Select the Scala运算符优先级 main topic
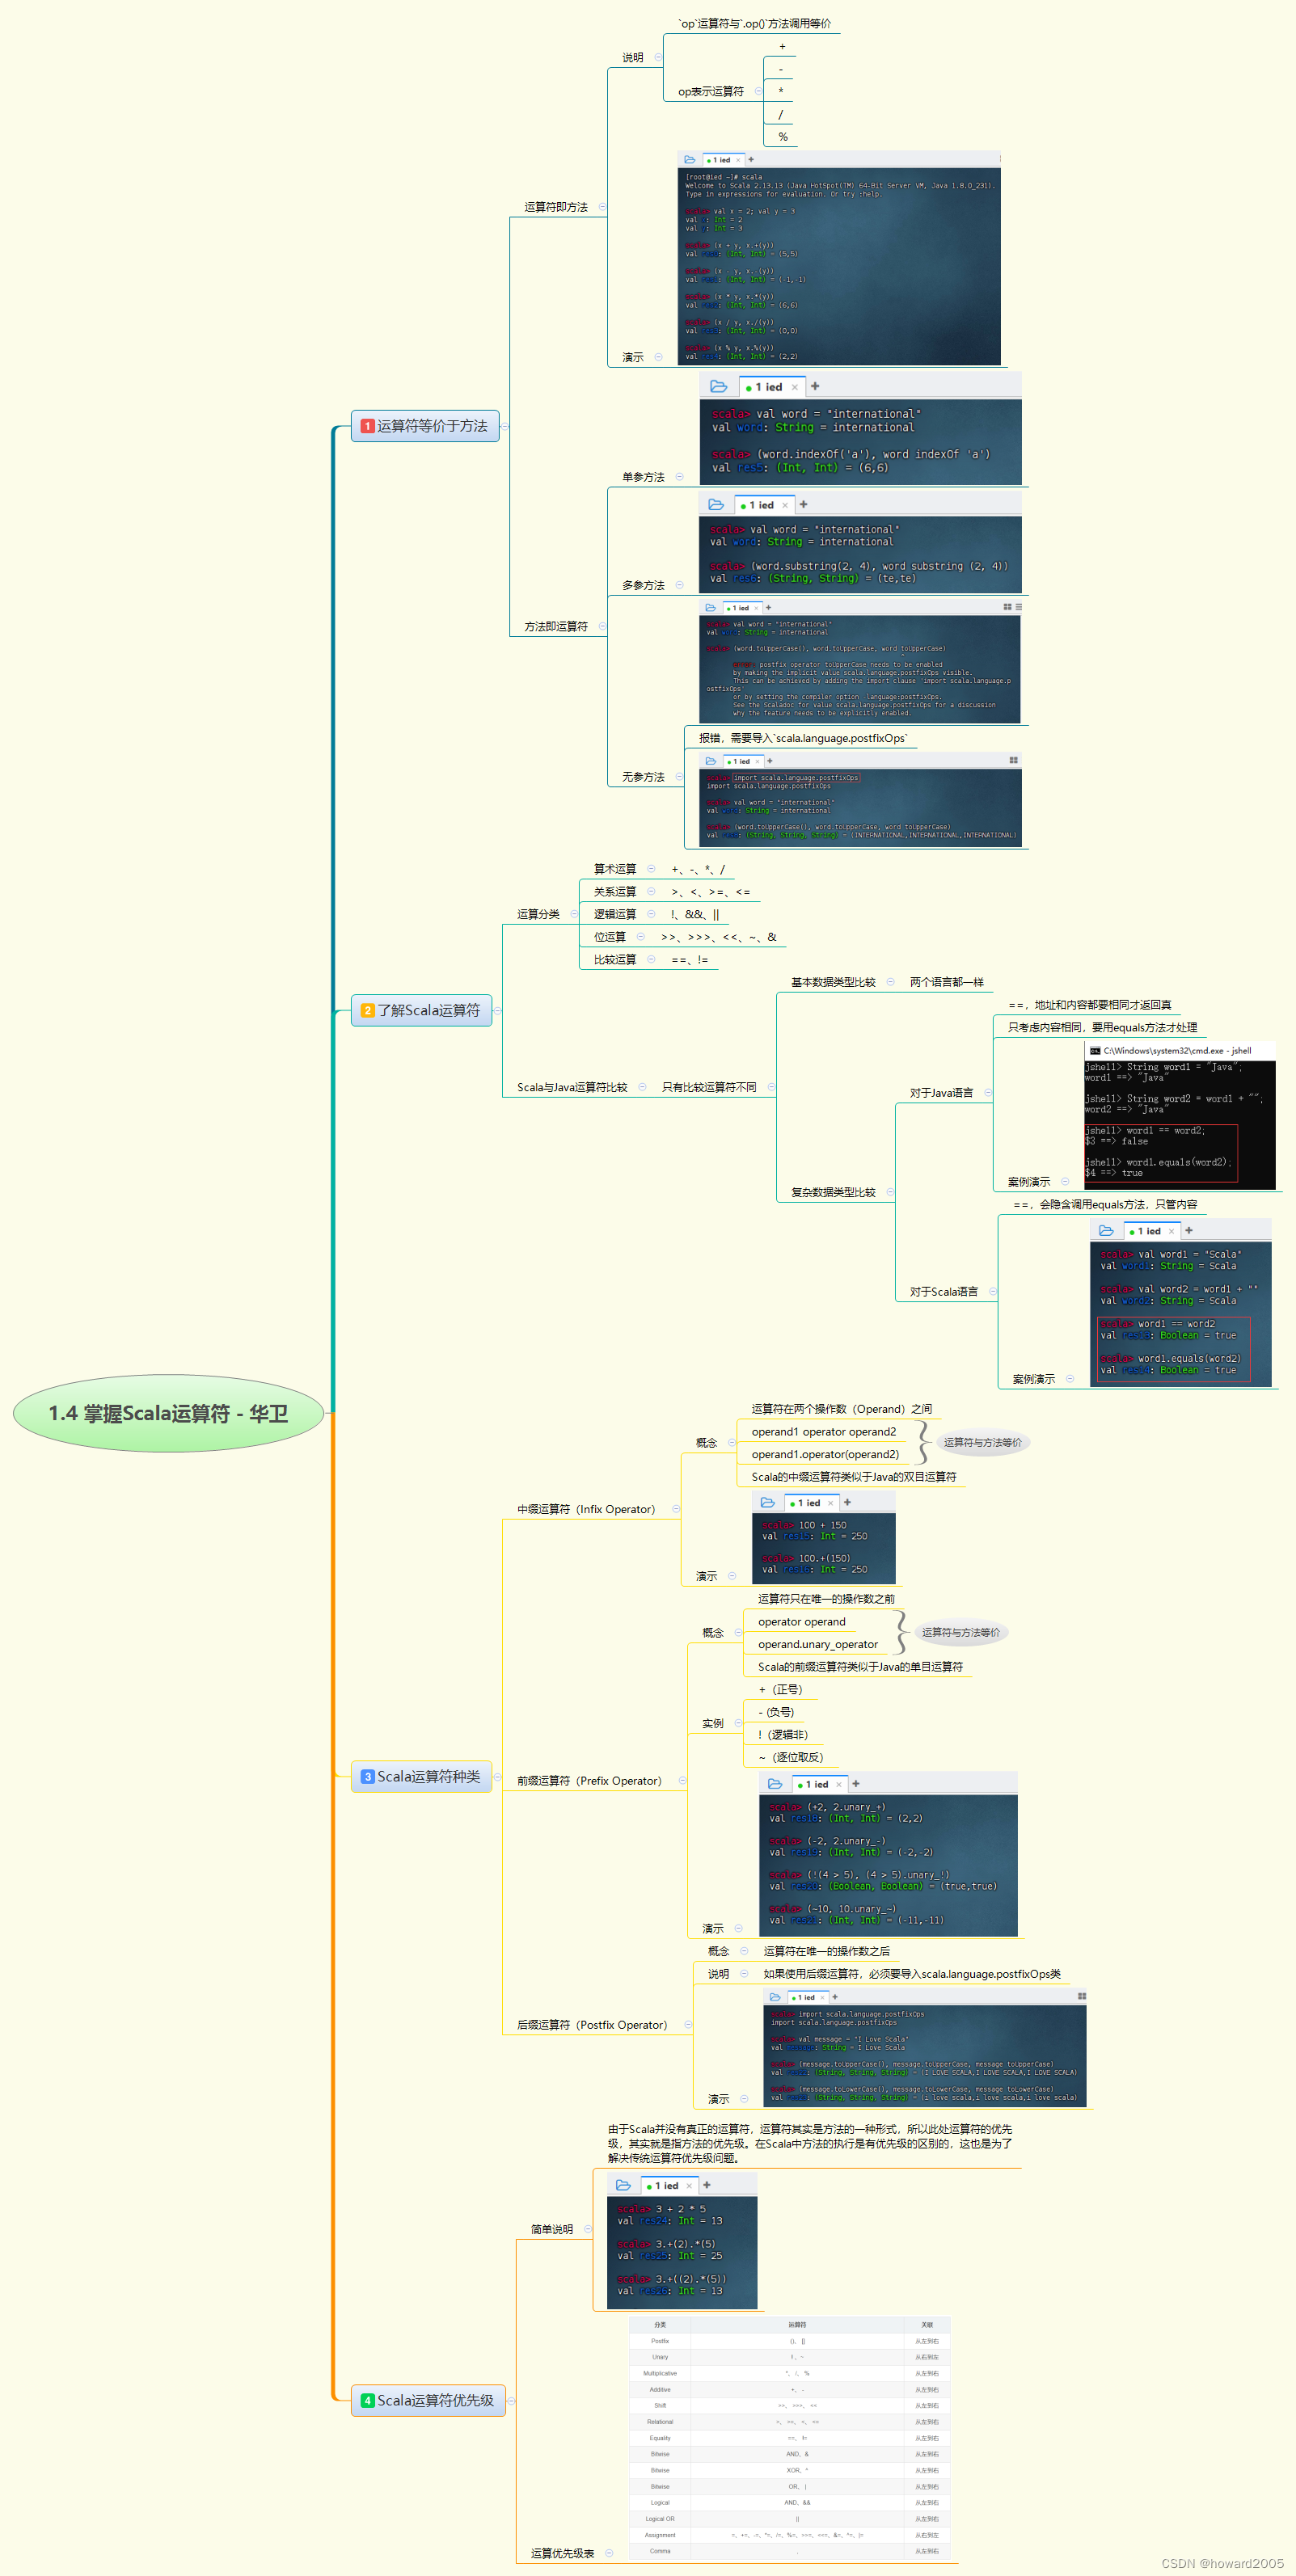This screenshot has width=1296, height=2576. [x=428, y=2401]
